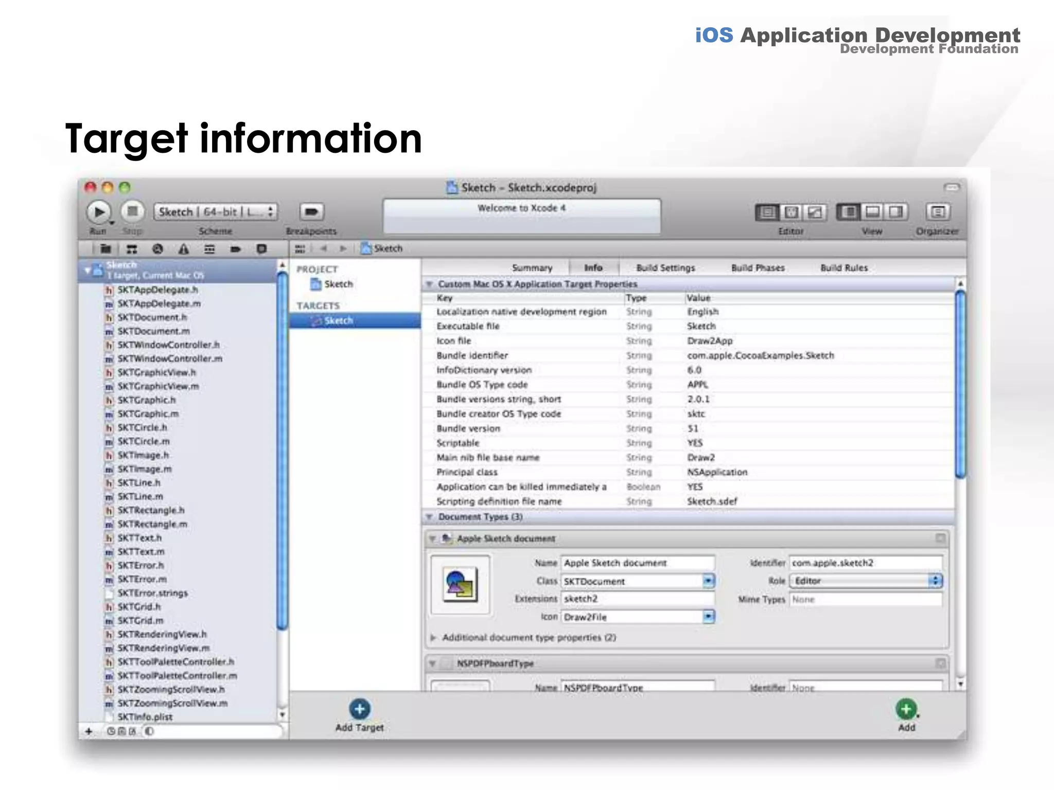Switch to the Build Settings tab
This screenshot has height=790, width=1054.
pyautogui.click(x=665, y=268)
